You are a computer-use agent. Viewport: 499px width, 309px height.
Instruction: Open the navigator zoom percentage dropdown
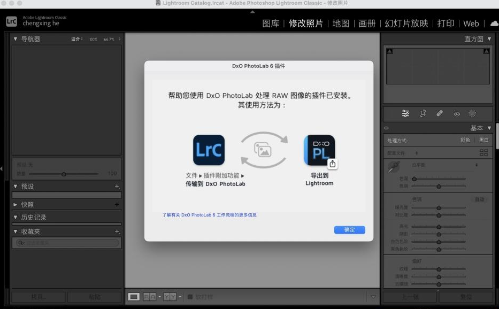pos(119,39)
